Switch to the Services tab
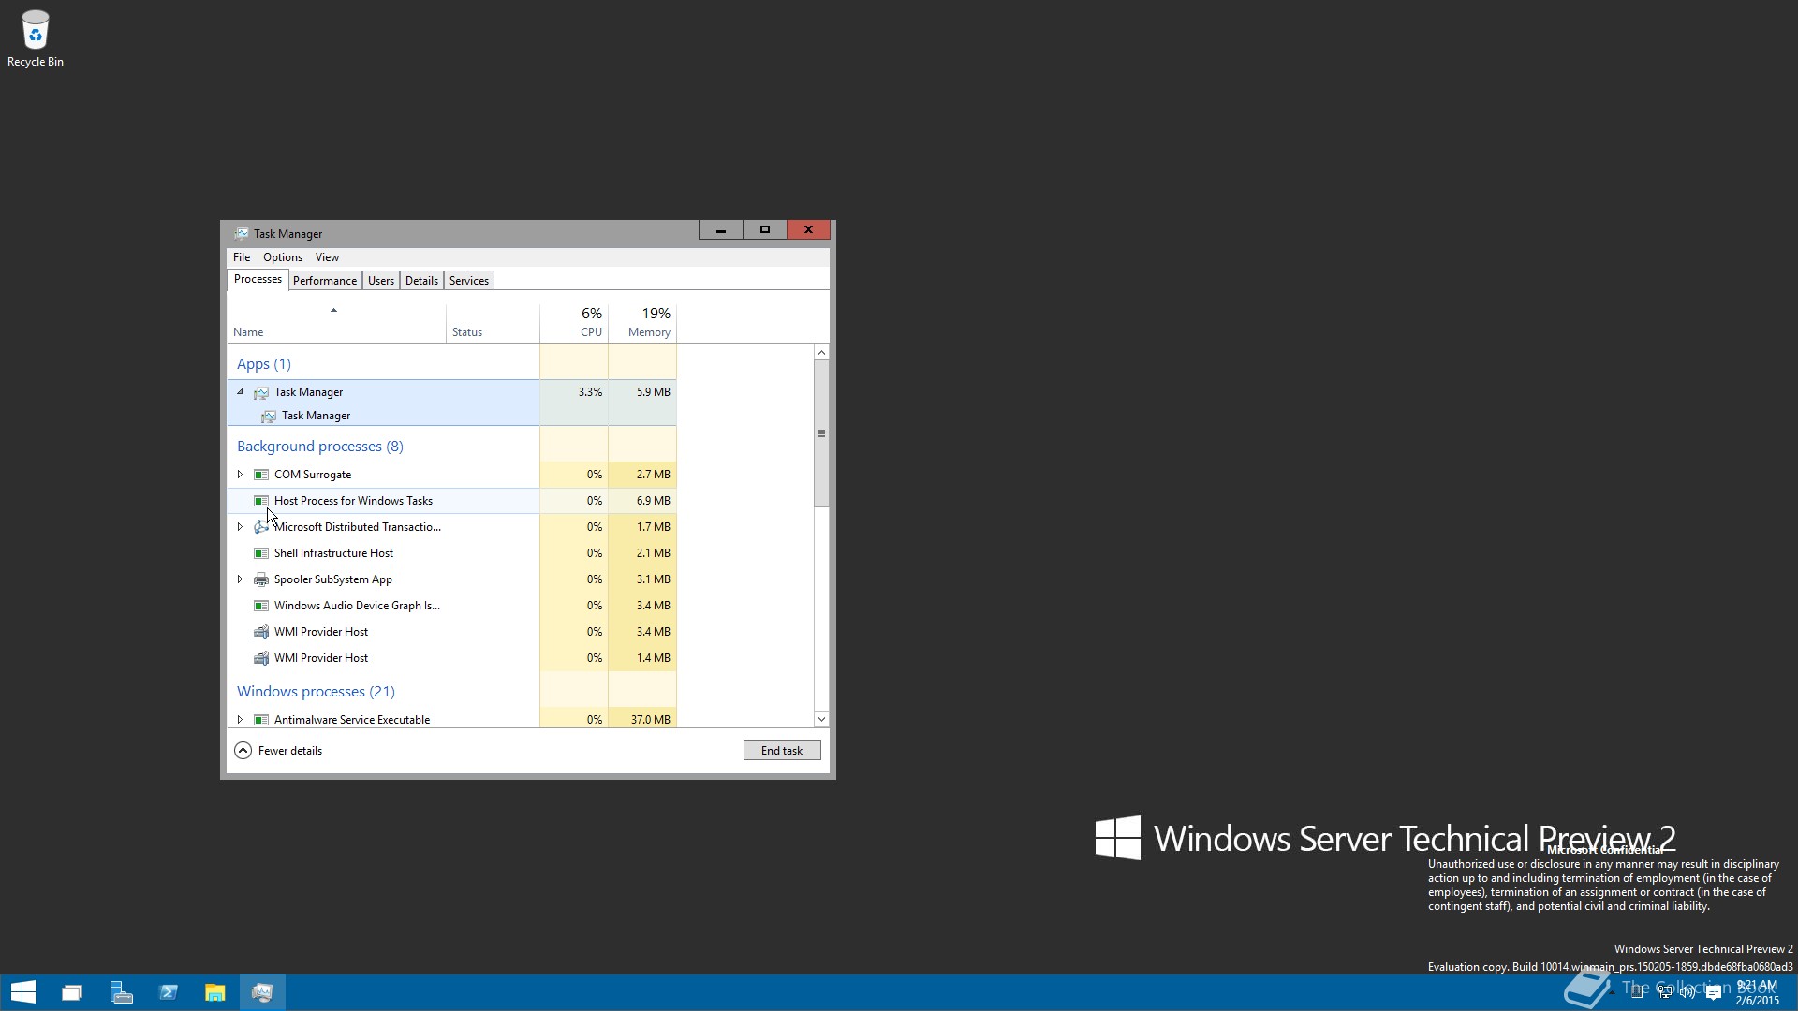 [469, 281]
